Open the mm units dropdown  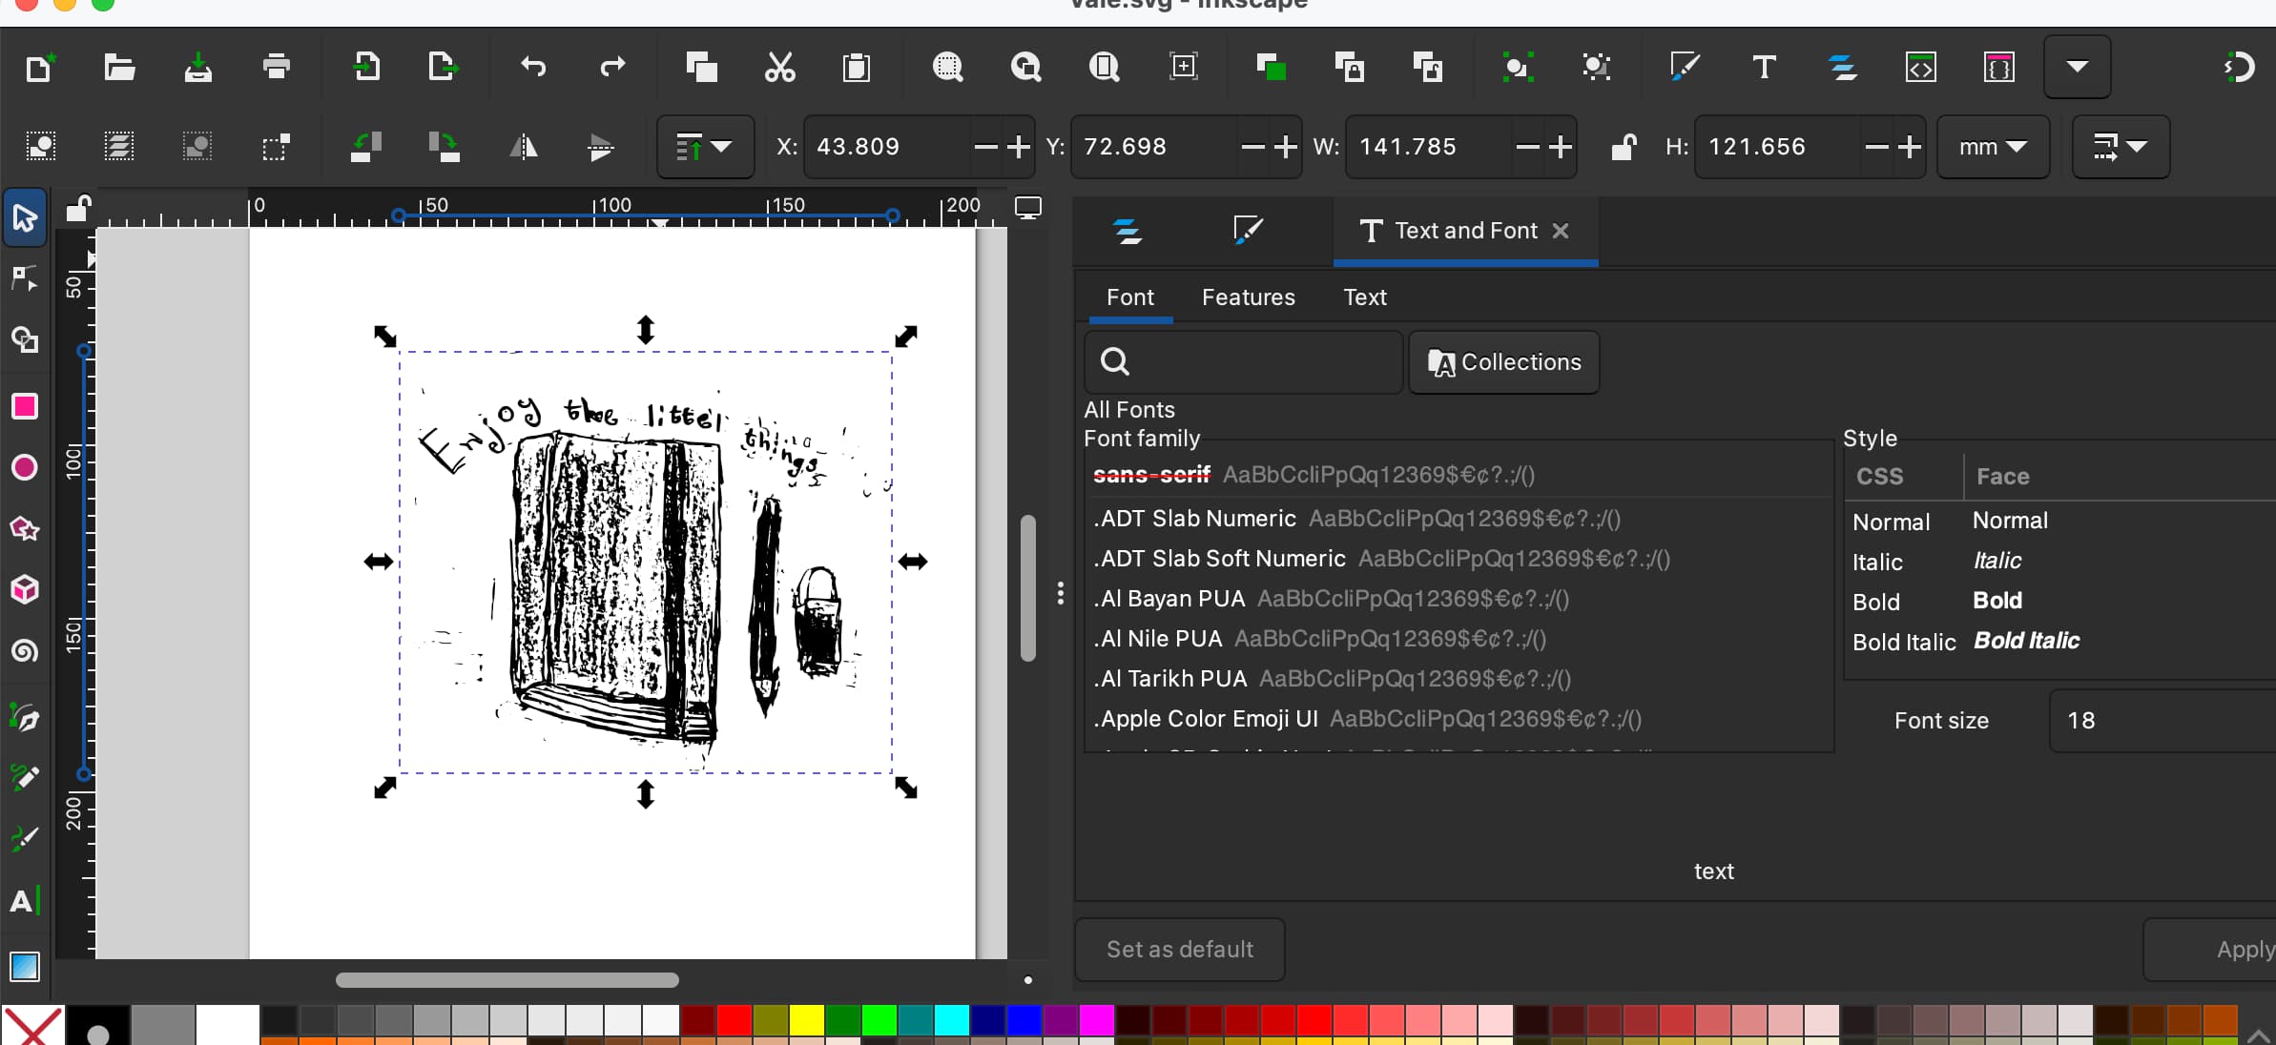tap(1993, 147)
